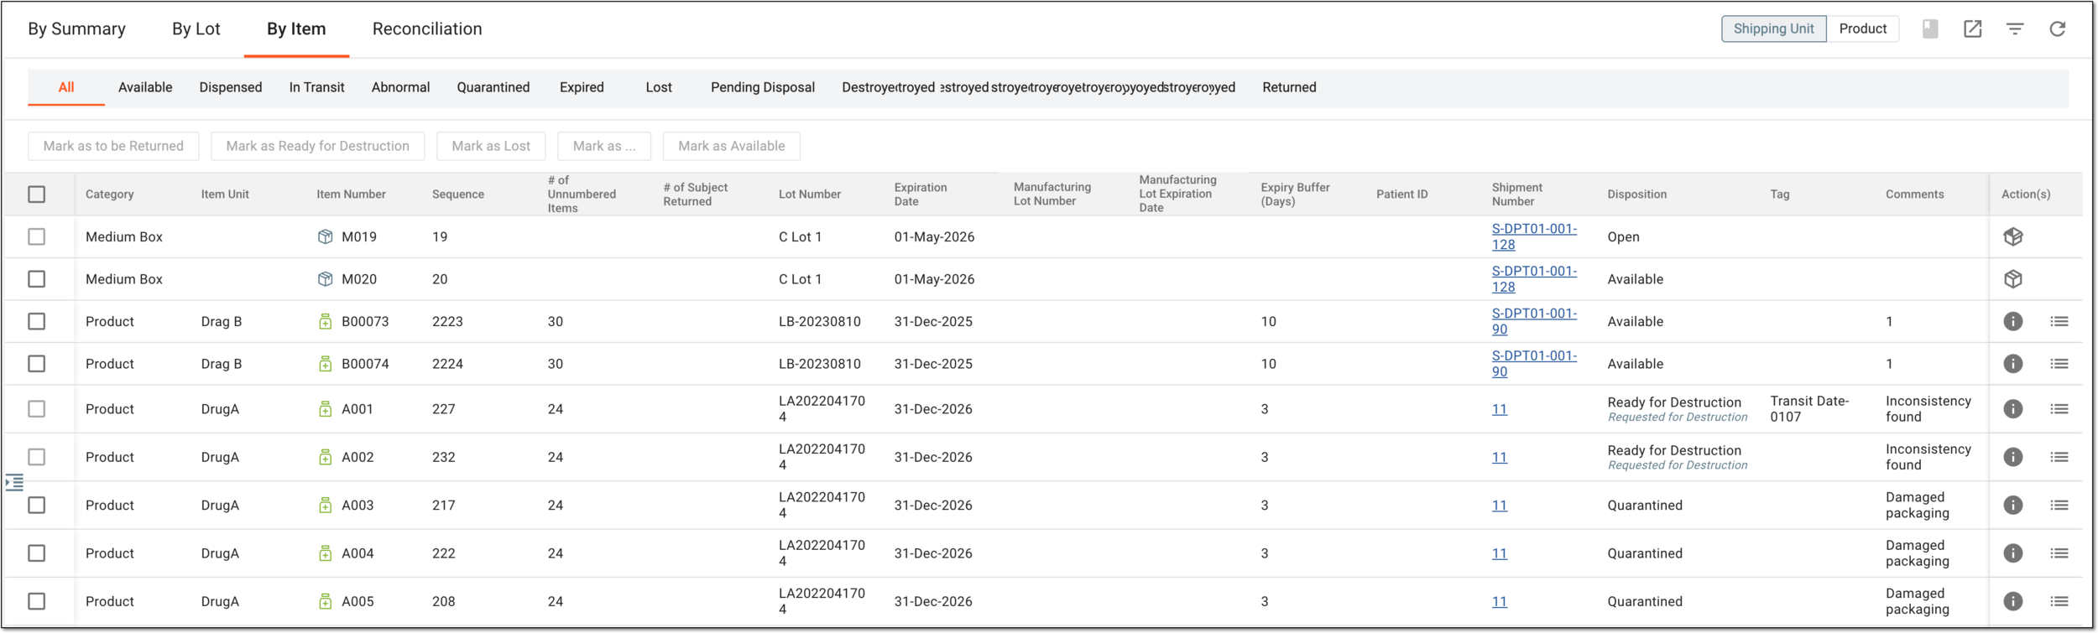The width and height of the screenshot is (2098, 633).
Task: Check the A003 row checkbox
Action: tap(37, 506)
